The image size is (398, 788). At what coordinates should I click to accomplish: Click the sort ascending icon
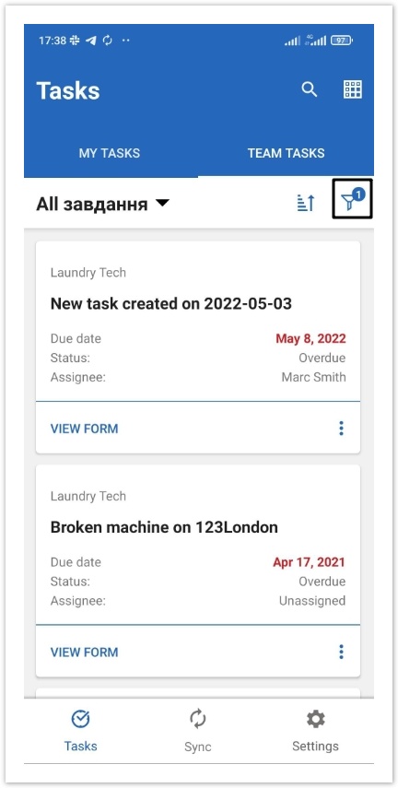click(306, 203)
